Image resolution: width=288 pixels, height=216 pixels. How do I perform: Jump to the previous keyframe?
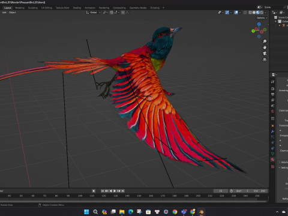(x=107, y=191)
